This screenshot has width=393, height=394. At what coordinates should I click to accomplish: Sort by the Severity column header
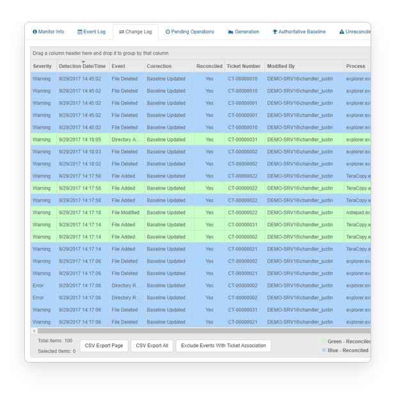42,66
